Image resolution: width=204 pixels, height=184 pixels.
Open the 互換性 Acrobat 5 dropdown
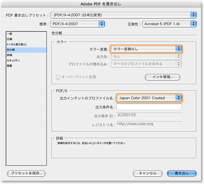(x=169, y=24)
